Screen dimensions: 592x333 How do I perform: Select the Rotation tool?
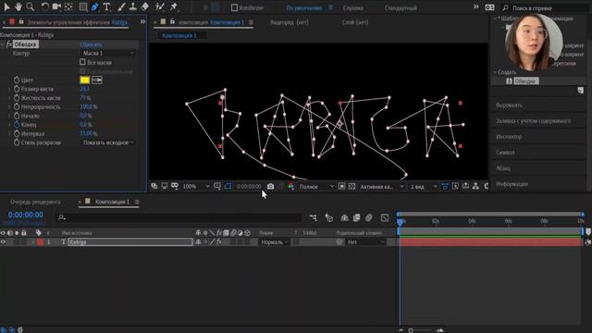click(x=44, y=6)
